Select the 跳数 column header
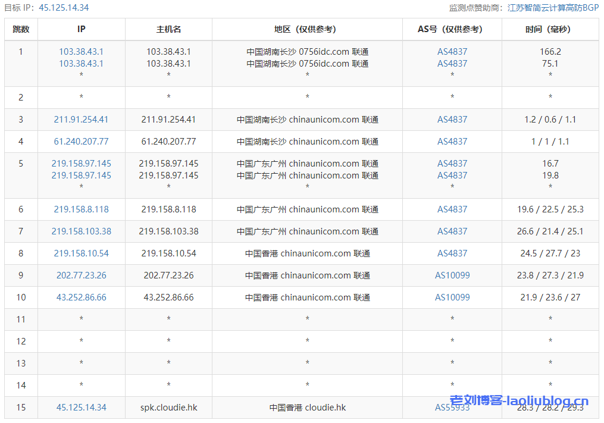This screenshot has height=423, width=604. (x=21, y=29)
